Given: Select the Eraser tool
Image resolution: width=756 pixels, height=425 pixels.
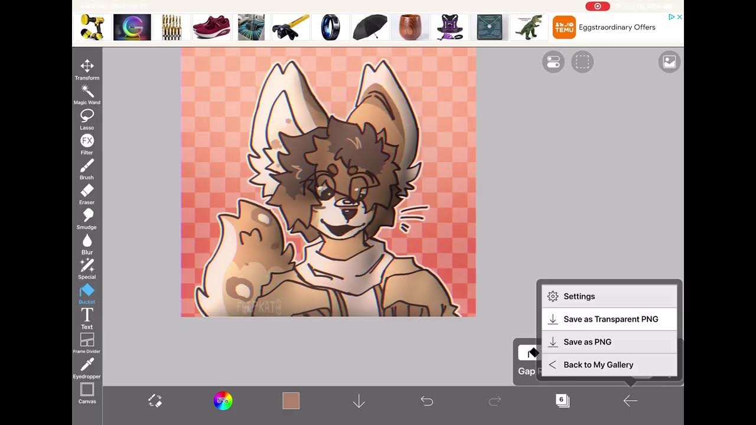Looking at the screenshot, I should 87,194.
